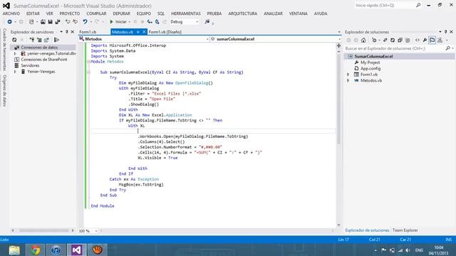Click the Open File toolbar icon
The image size is (456, 256).
pyautogui.click(x=43, y=22)
